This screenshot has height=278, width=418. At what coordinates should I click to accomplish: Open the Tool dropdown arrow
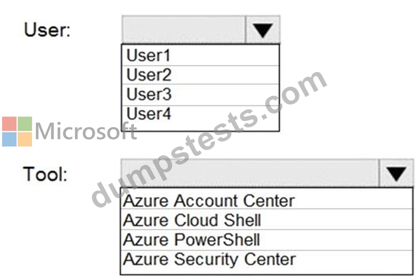tap(396, 173)
